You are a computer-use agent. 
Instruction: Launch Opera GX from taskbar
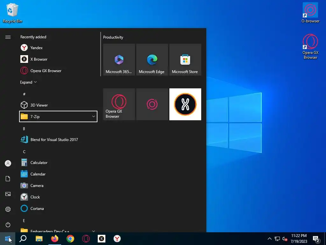coord(86,239)
